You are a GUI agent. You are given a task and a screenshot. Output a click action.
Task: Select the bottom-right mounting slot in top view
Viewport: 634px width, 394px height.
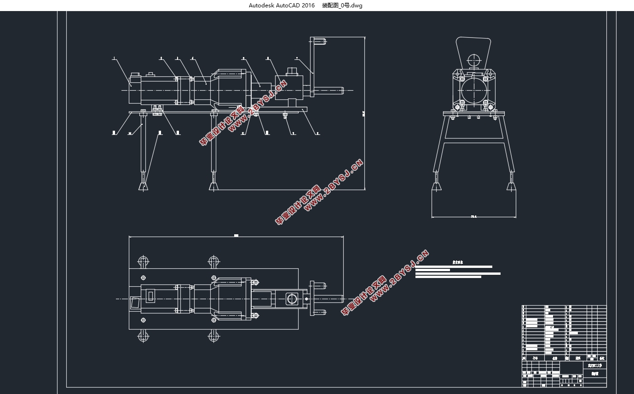213,336
